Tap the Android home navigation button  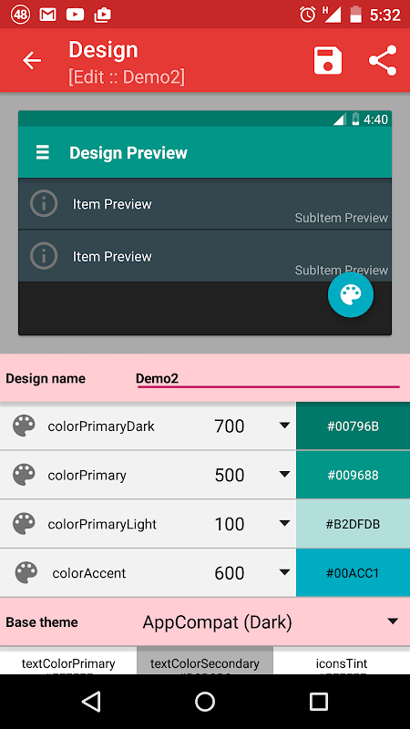(x=204, y=701)
